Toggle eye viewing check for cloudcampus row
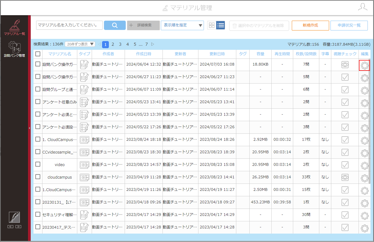This screenshot has height=242, width=374. [345, 177]
